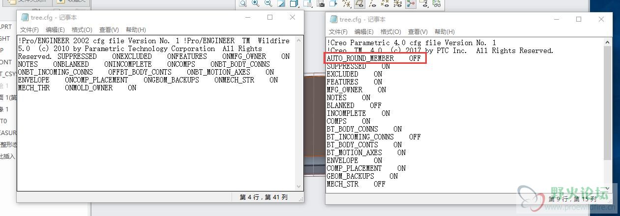Open 帮助(H) menu in left Notepad window

(x=136, y=30)
